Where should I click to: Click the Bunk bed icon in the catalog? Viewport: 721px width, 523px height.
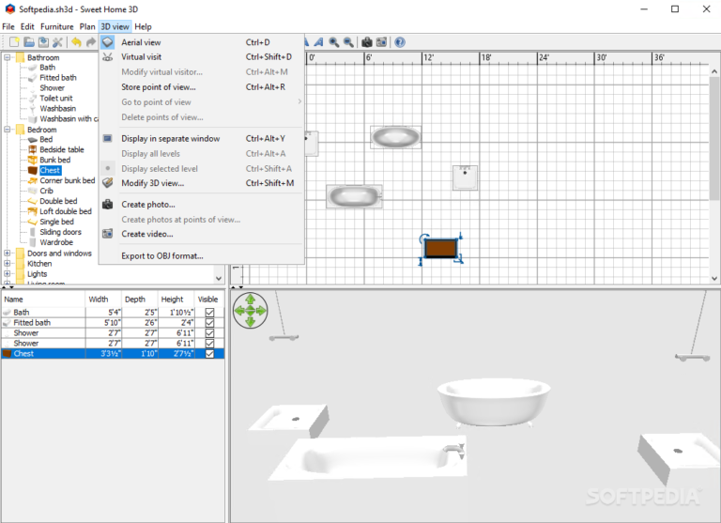33,160
